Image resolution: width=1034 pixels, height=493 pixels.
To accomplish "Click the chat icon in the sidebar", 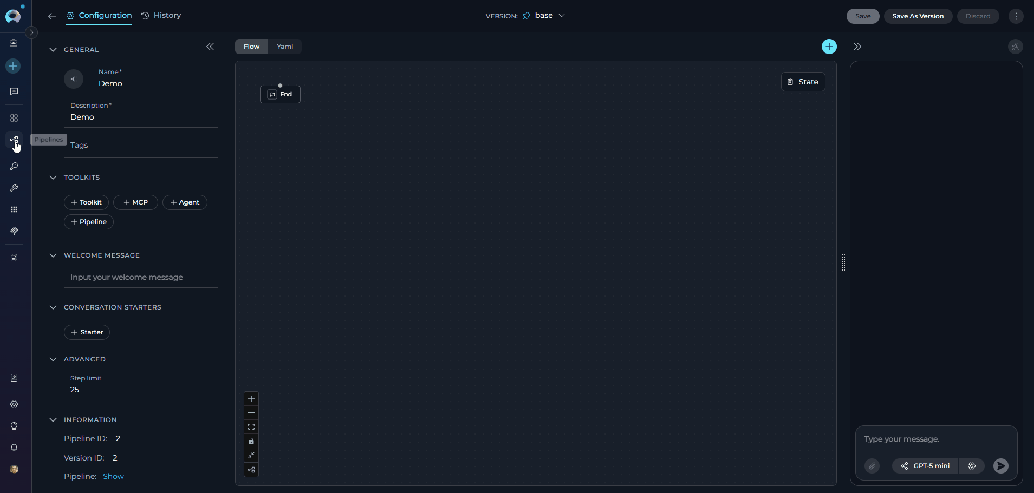I will tap(14, 91).
